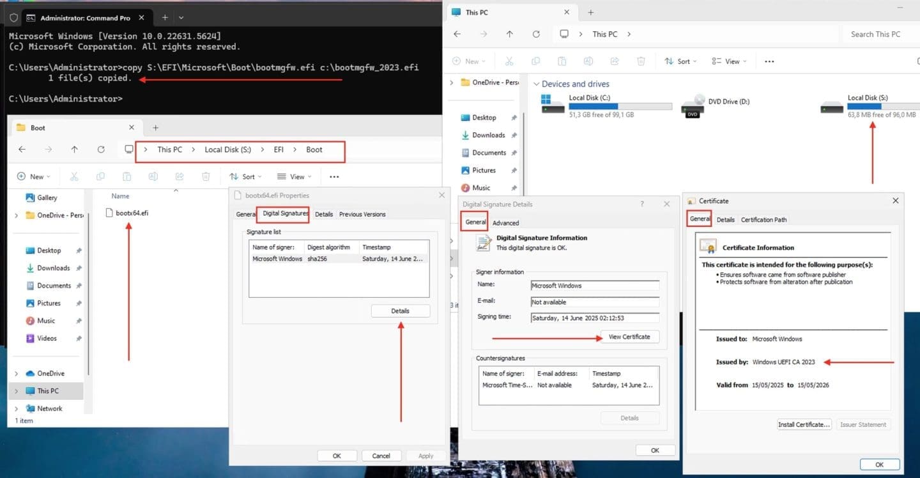Click the Up arrow in Boot explorer window

pyautogui.click(x=75, y=150)
